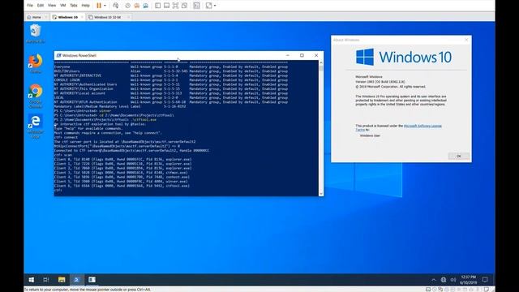Open the Action Center notifications icon

click(485, 280)
